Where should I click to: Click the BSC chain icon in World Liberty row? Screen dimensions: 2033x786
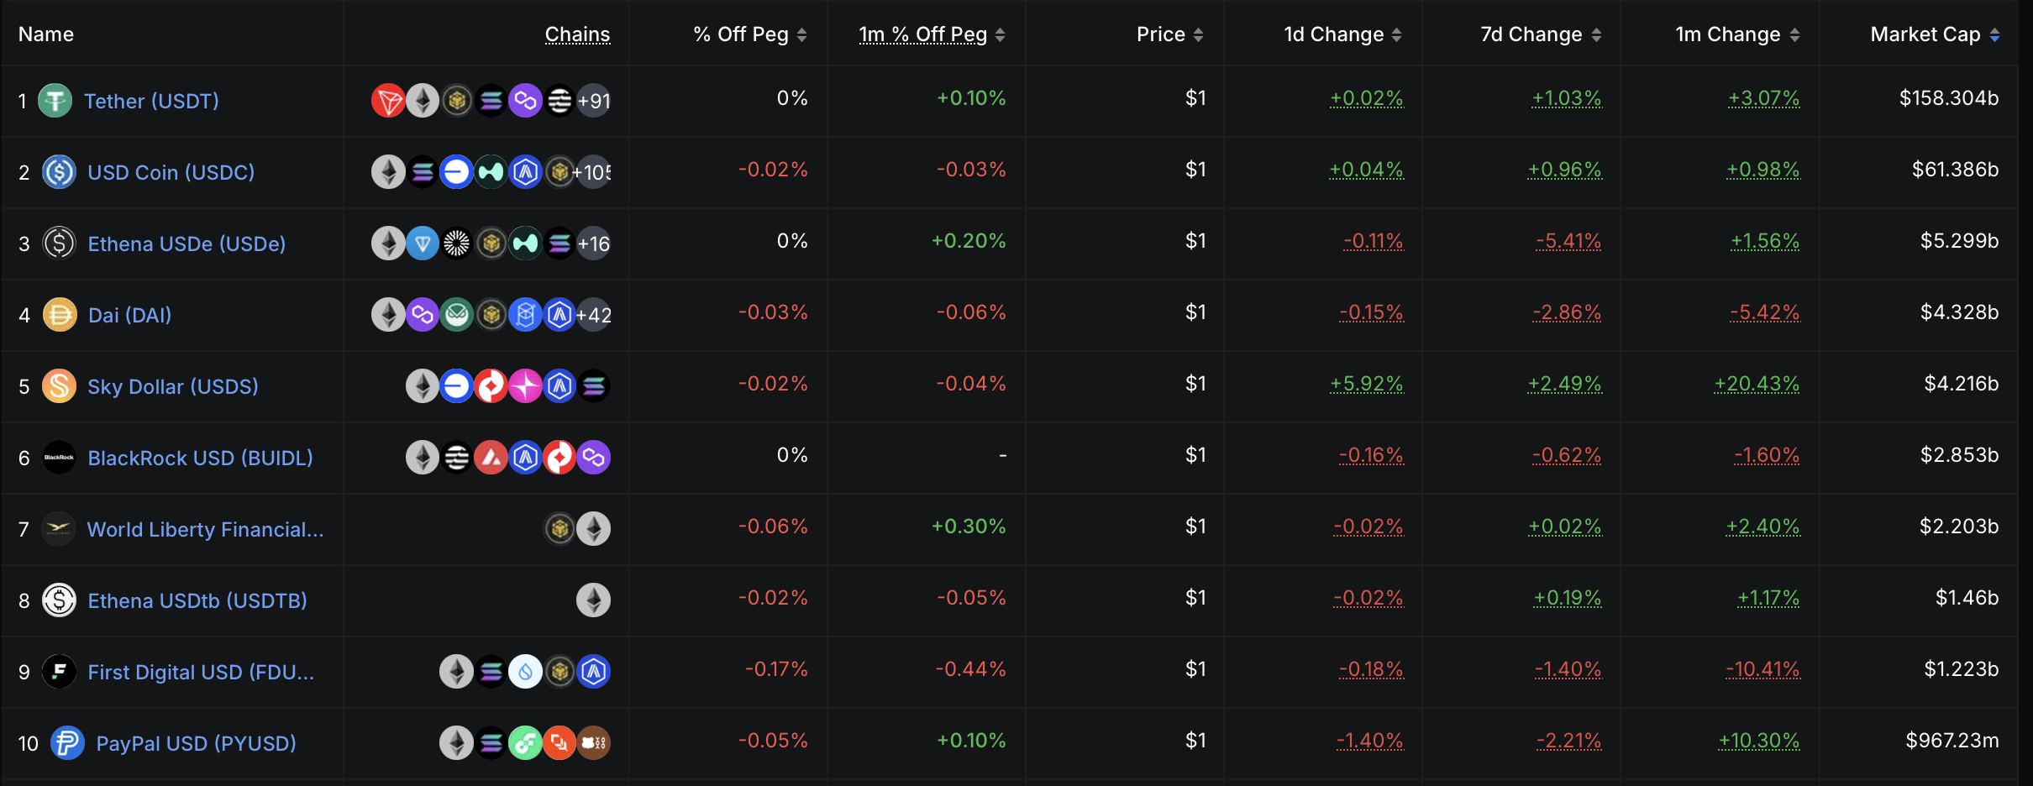coord(559,529)
